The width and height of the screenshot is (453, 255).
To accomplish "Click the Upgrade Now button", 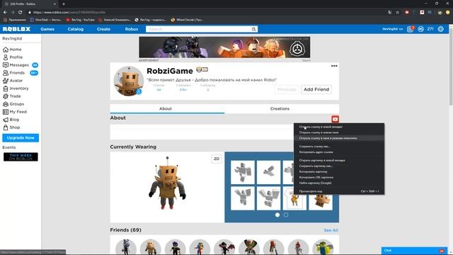I will [x=21, y=138].
